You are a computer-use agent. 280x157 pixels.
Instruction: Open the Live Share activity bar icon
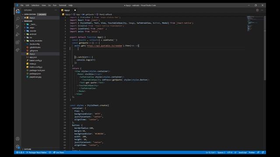tap(17, 50)
